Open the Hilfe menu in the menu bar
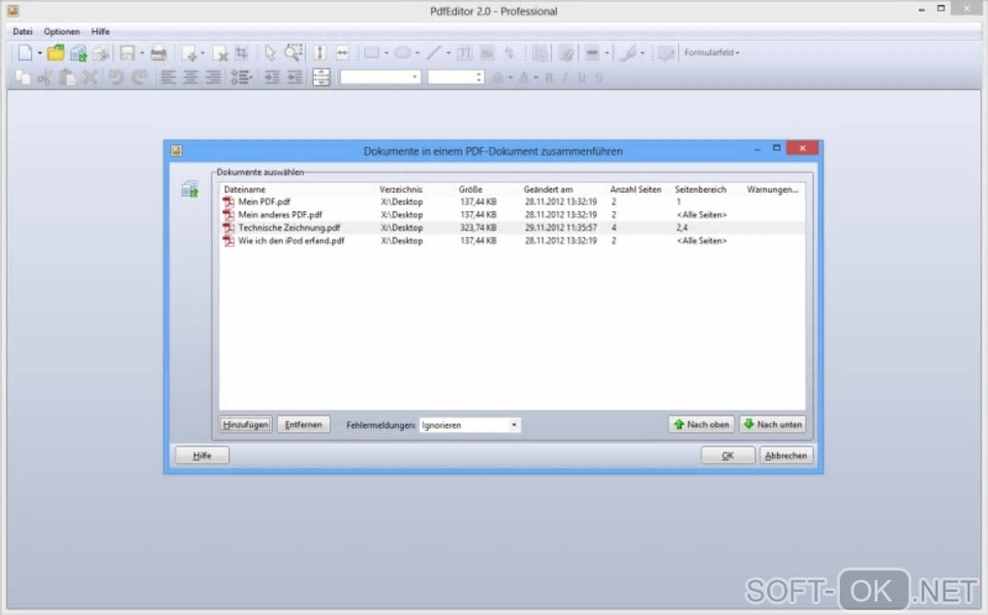This screenshot has width=988, height=615. click(100, 32)
